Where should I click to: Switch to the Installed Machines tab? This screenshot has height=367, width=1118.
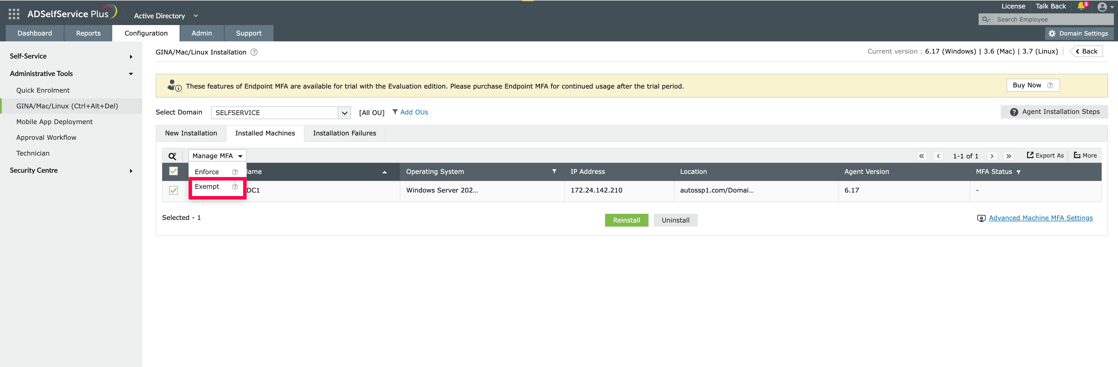pyautogui.click(x=265, y=133)
